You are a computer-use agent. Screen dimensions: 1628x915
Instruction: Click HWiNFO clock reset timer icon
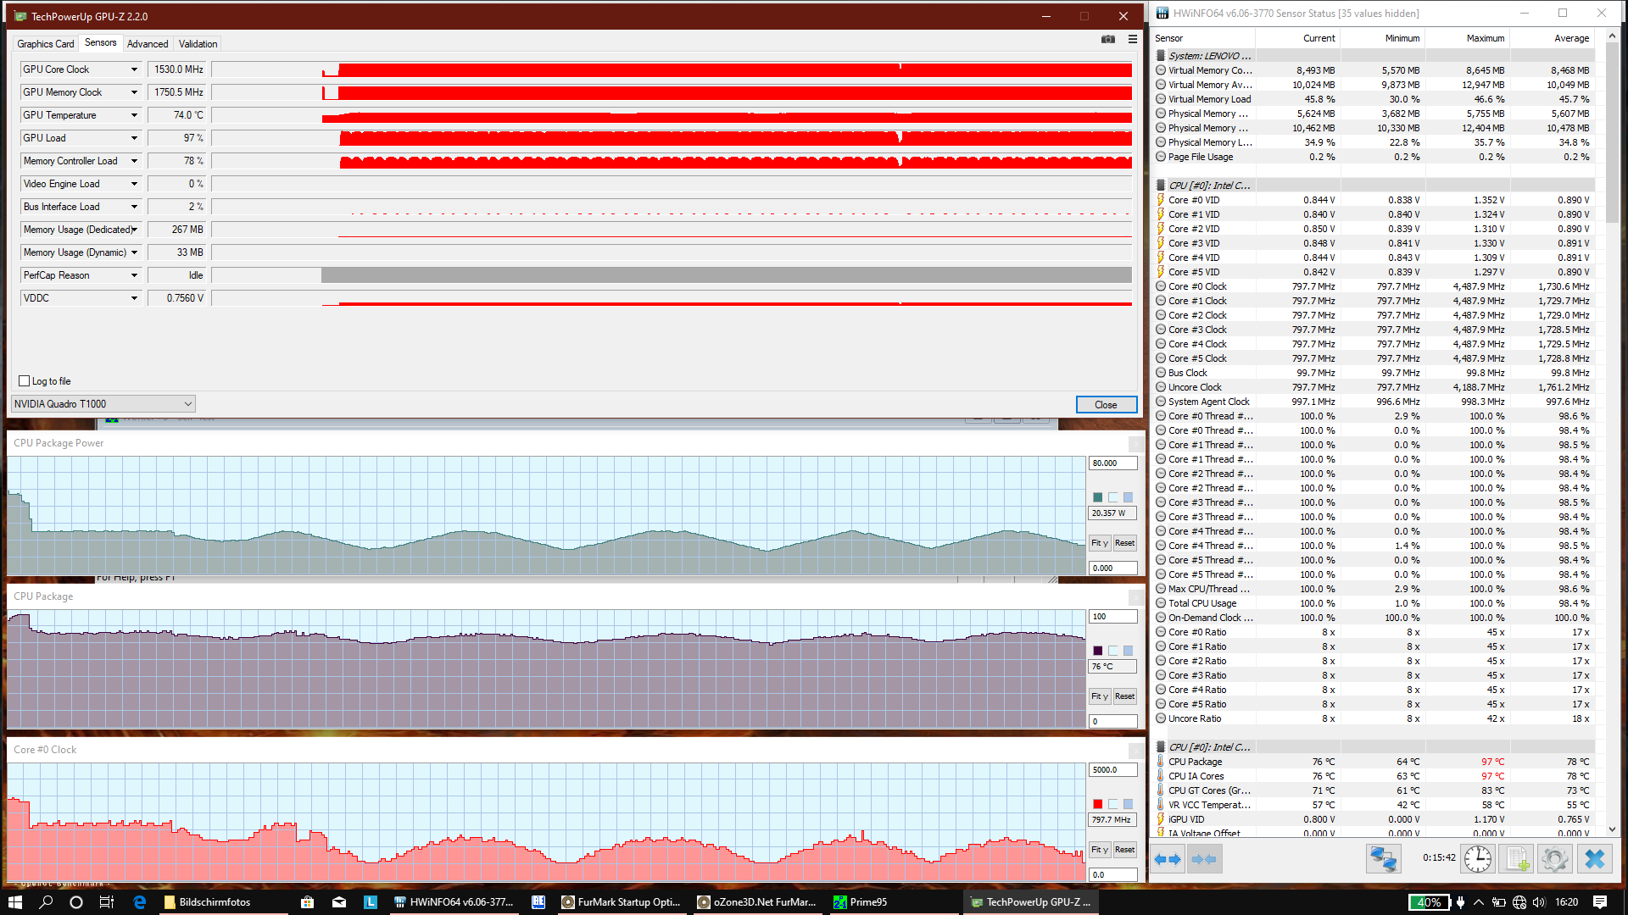[x=1477, y=859]
